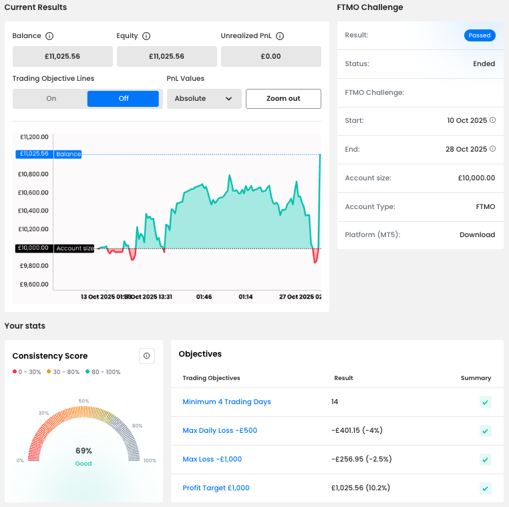Screen dimensions: 509x507
Task: Click the Zoom out button
Action: click(x=283, y=99)
